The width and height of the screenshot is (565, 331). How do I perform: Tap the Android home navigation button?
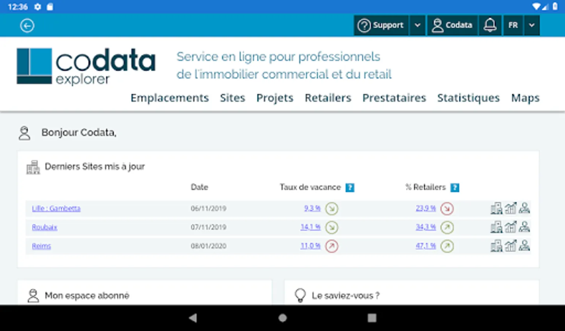pyautogui.click(x=282, y=318)
